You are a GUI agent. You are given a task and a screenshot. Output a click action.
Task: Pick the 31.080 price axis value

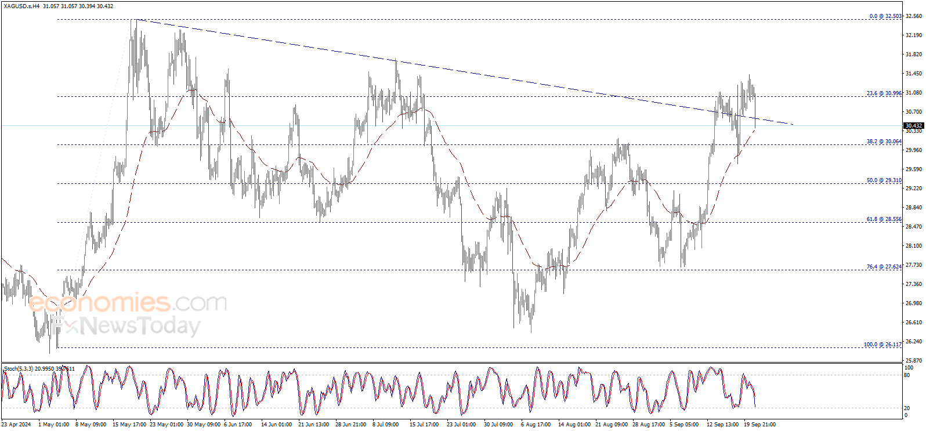(x=914, y=93)
